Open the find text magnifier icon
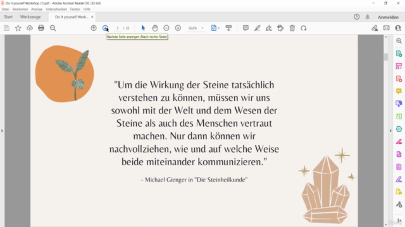The width and height of the screenshot is (405, 227). (53, 28)
